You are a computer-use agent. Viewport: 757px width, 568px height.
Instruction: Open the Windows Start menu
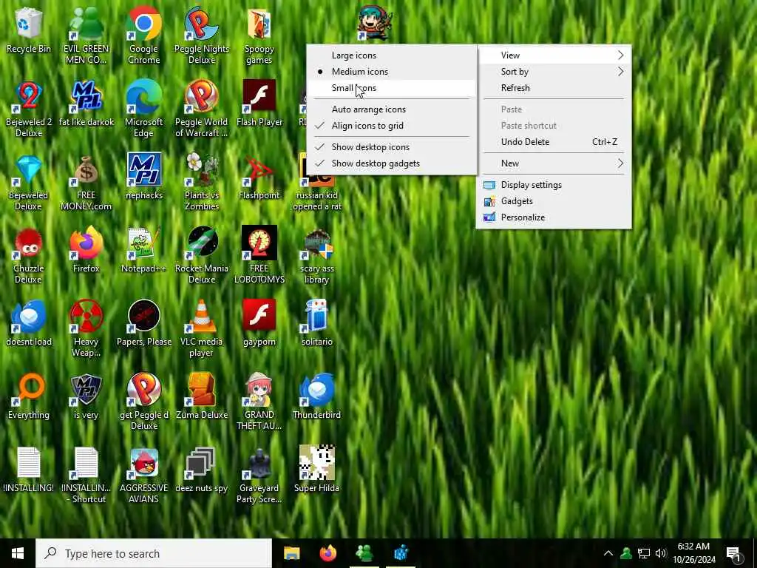(18, 553)
